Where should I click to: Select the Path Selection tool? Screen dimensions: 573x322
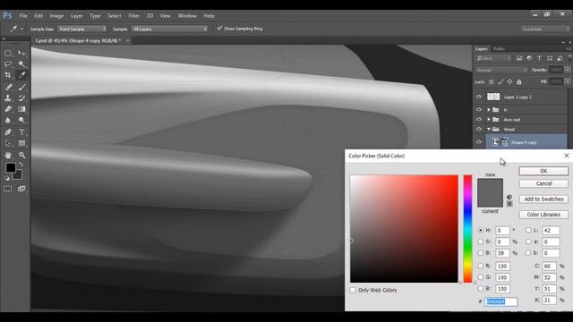tap(8, 143)
